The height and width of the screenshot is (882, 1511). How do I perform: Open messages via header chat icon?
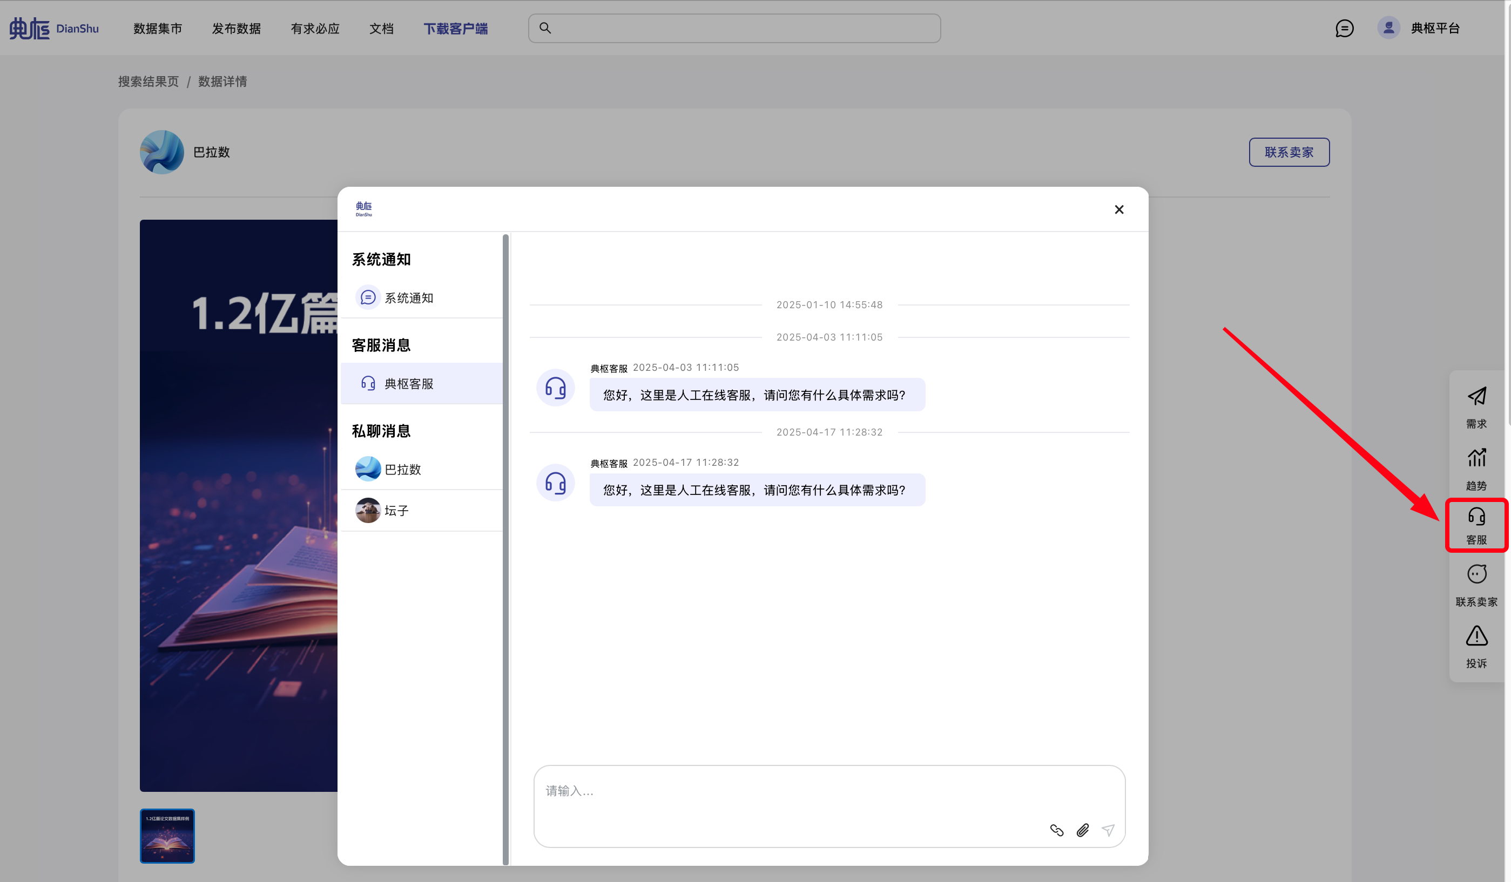click(1344, 28)
